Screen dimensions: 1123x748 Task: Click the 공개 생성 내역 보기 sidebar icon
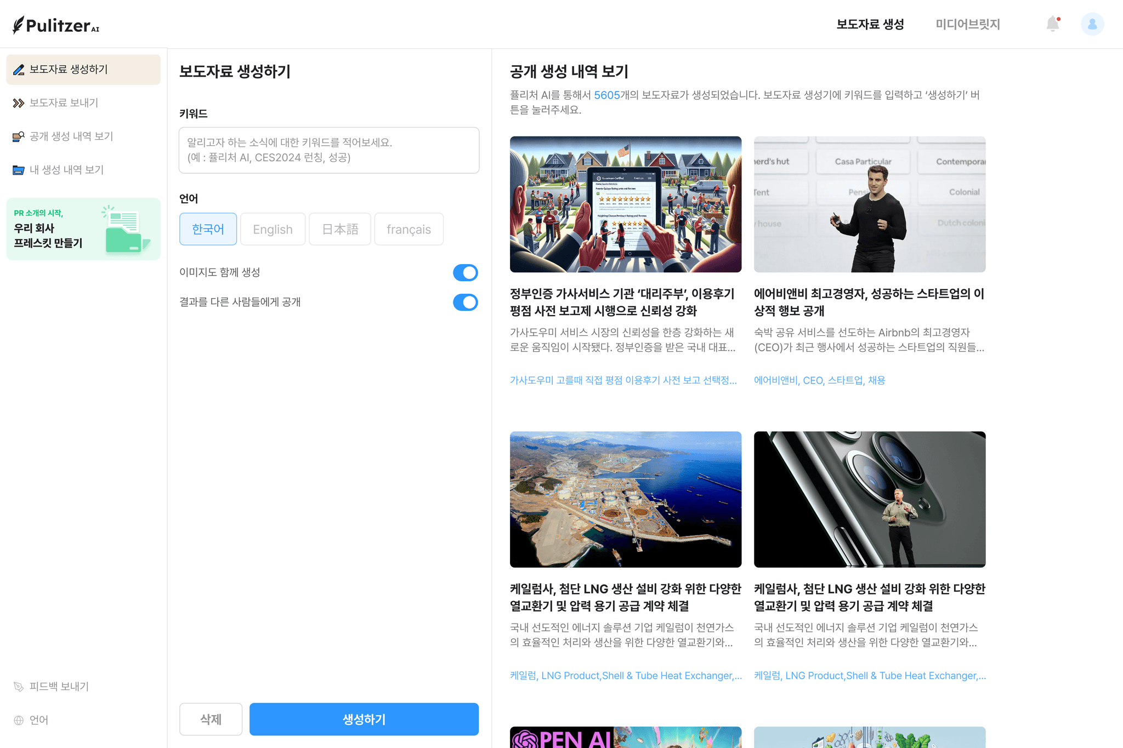click(x=19, y=136)
